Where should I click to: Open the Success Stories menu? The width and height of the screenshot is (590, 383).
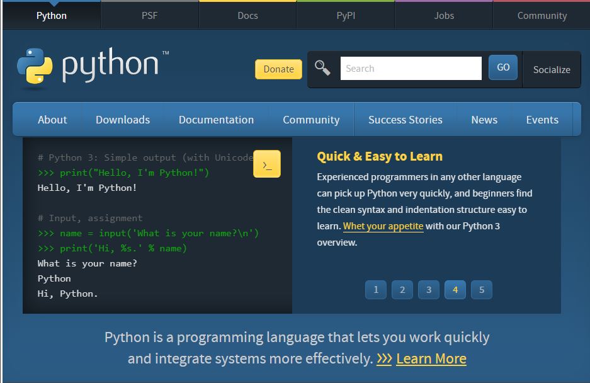coord(406,120)
